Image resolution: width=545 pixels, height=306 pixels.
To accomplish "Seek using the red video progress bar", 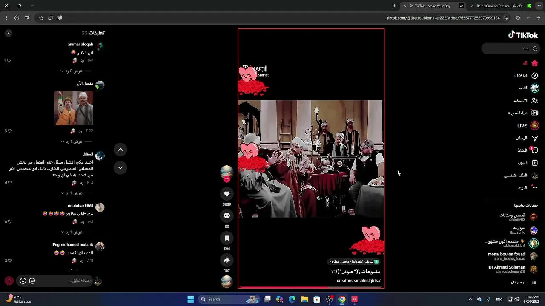I will (x=311, y=287).
